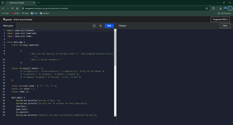
Task: Select the Main.java file tab
Action: [x=8, y=26]
